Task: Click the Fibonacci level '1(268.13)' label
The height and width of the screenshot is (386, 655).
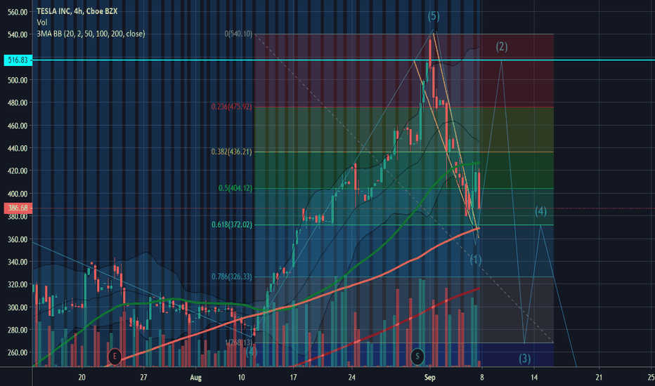Action: (x=238, y=342)
